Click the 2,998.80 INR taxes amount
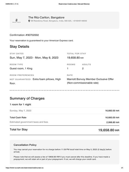The image size is (129, 172). [x=113, y=122]
